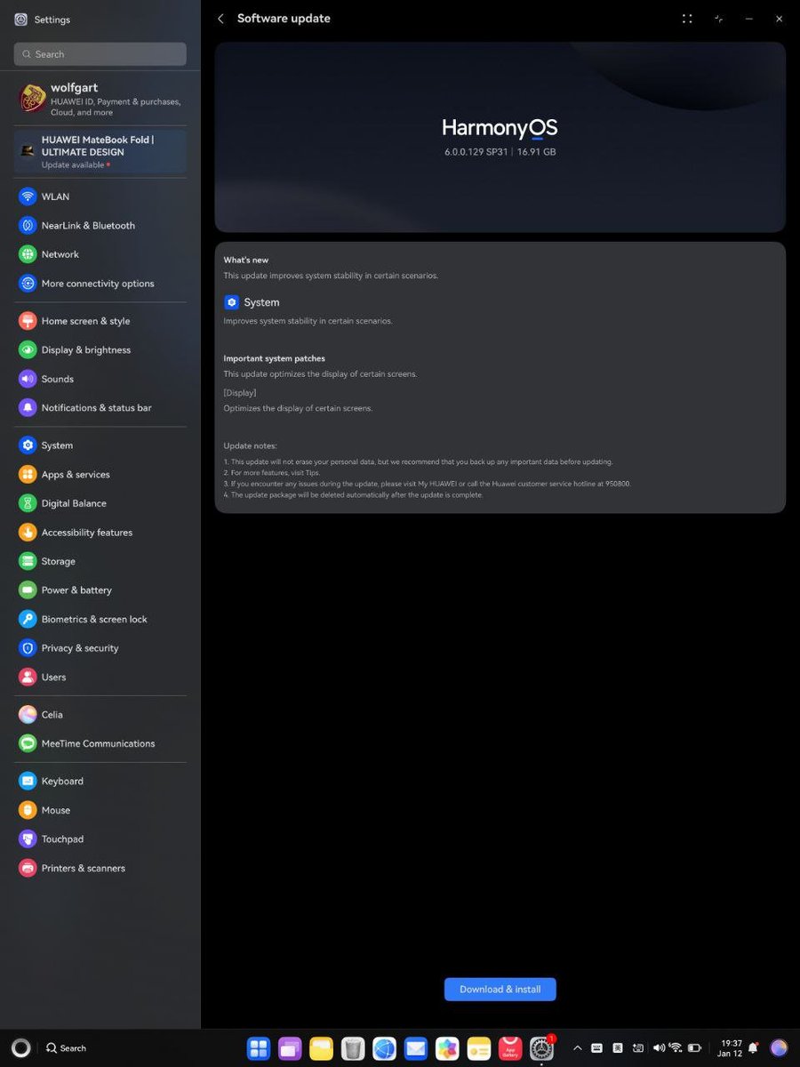Open Biometrics & screen lock icon
Screen dimensions: 800x1067
(28, 619)
